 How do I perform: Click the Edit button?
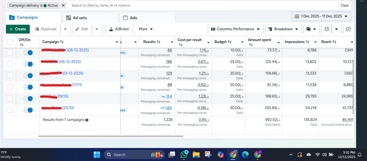coord(82,29)
